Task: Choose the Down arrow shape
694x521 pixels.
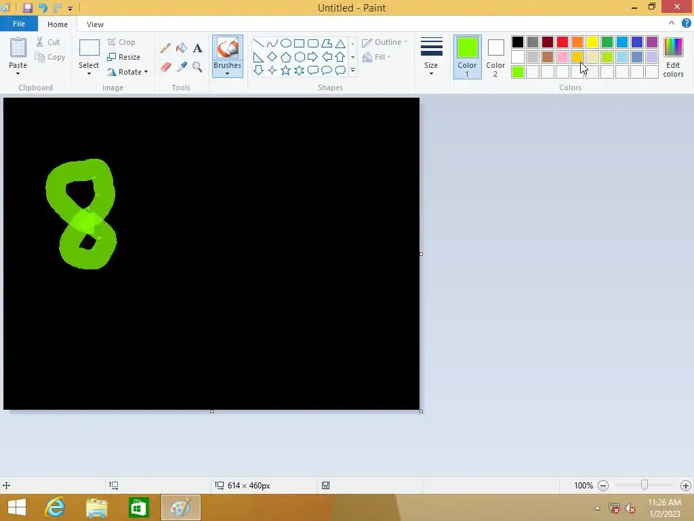Action: click(x=258, y=70)
